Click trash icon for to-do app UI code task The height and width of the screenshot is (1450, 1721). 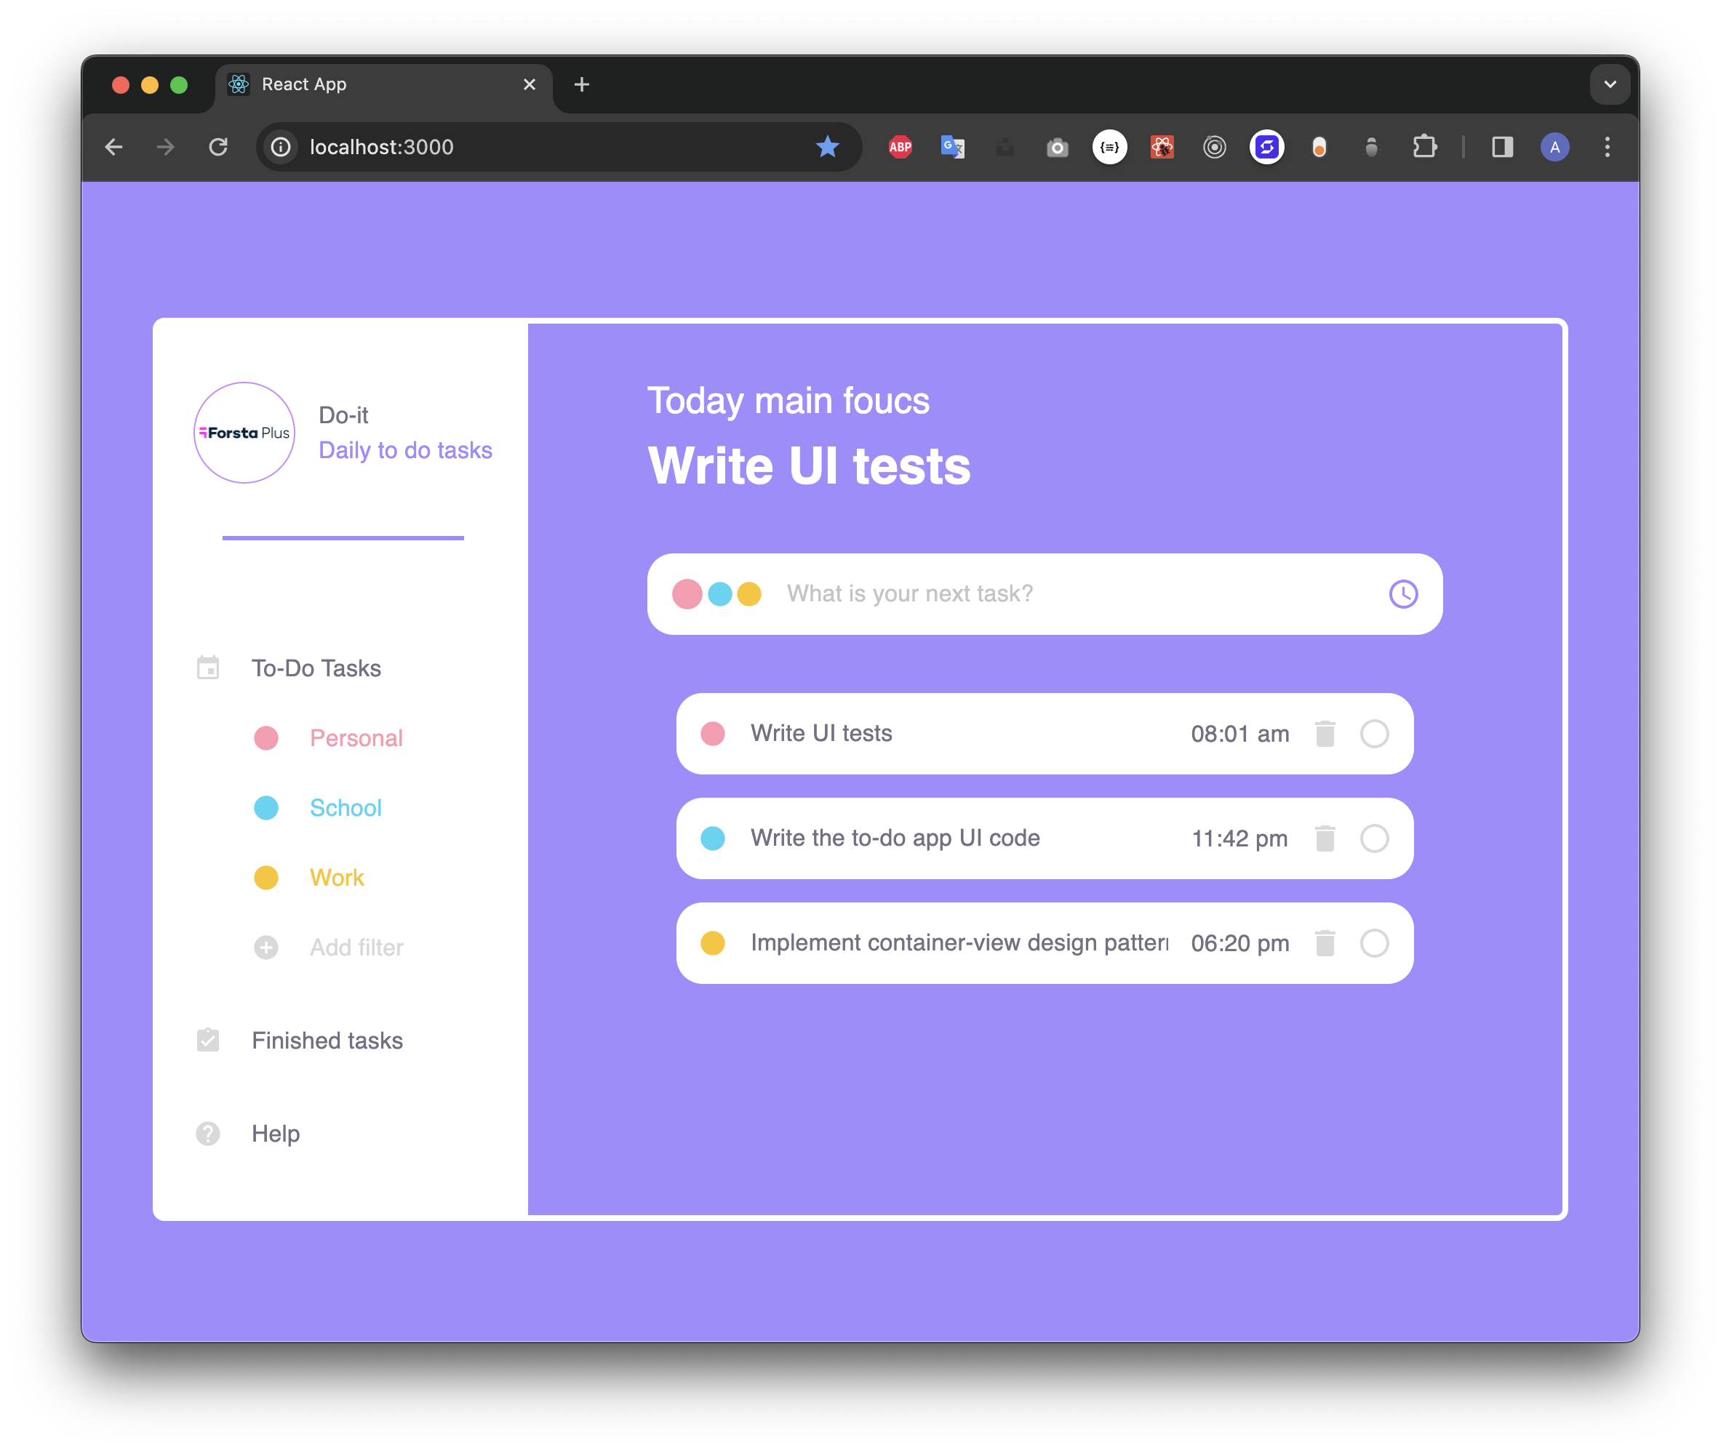[1325, 838]
